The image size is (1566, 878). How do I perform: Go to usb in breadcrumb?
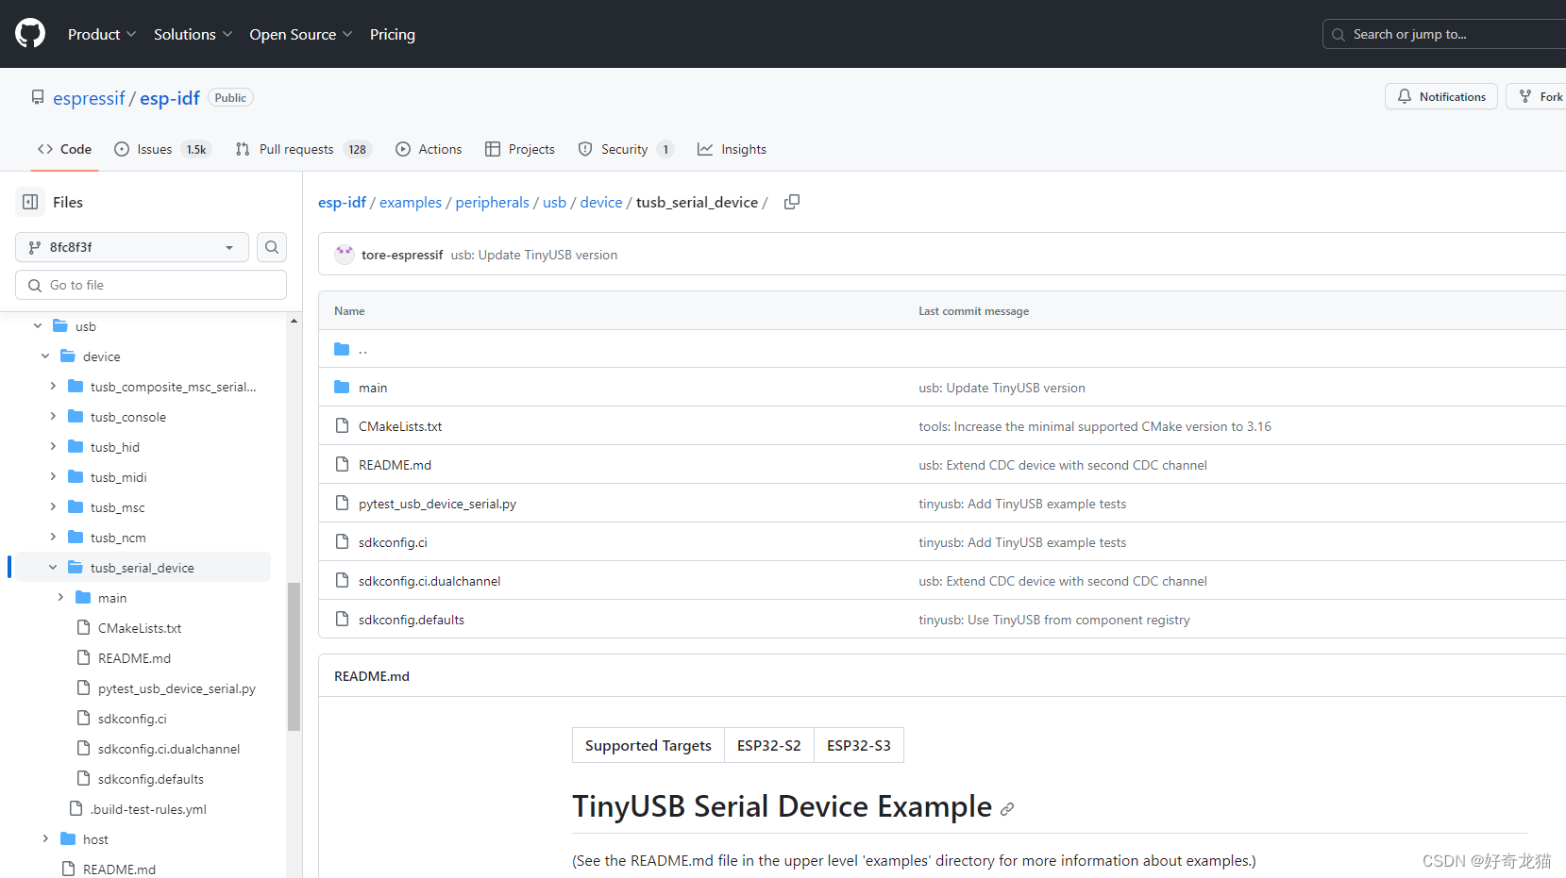click(x=555, y=202)
